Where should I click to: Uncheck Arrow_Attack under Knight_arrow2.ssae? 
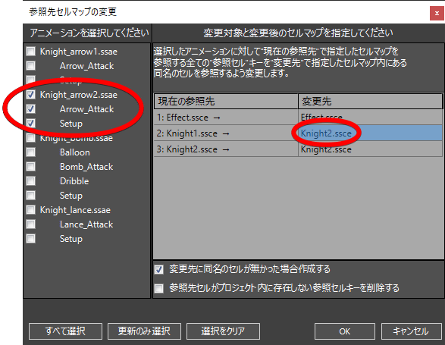30,109
